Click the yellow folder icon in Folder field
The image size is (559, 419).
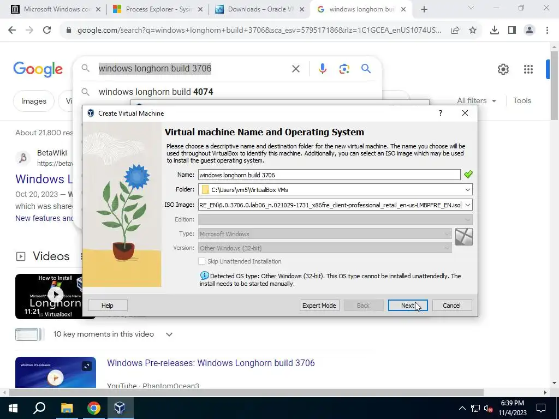click(205, 189)
